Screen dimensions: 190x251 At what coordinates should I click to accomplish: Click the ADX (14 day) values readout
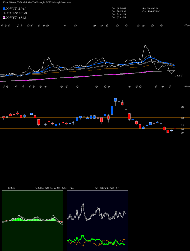107,188
